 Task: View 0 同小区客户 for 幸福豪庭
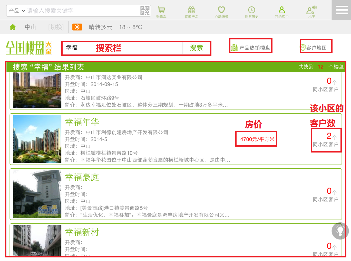tap(326, 194)
